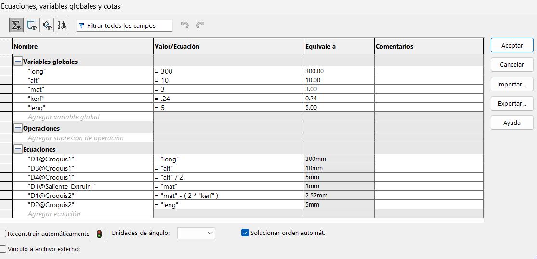Click the filter funnel icon
The width and height of the screenshot is (537, 259).
coord(81,25)
